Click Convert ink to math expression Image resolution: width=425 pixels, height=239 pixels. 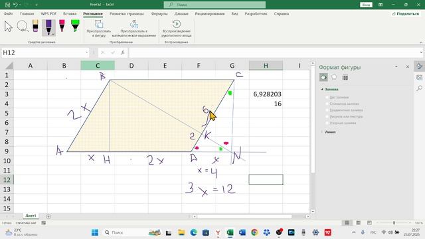[134, 29]
